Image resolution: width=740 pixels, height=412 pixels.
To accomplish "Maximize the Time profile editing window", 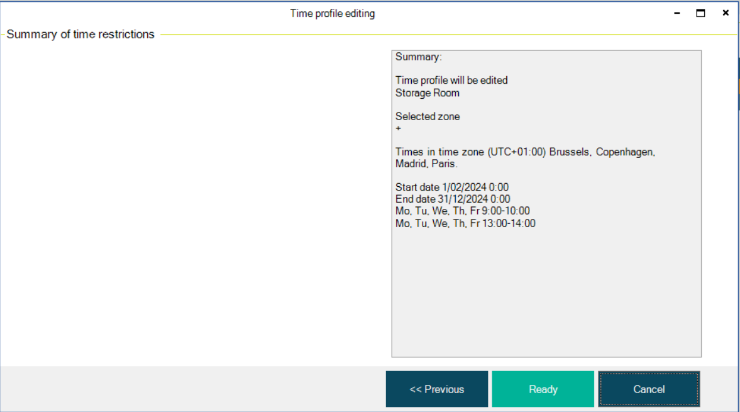I will (700, 13).
